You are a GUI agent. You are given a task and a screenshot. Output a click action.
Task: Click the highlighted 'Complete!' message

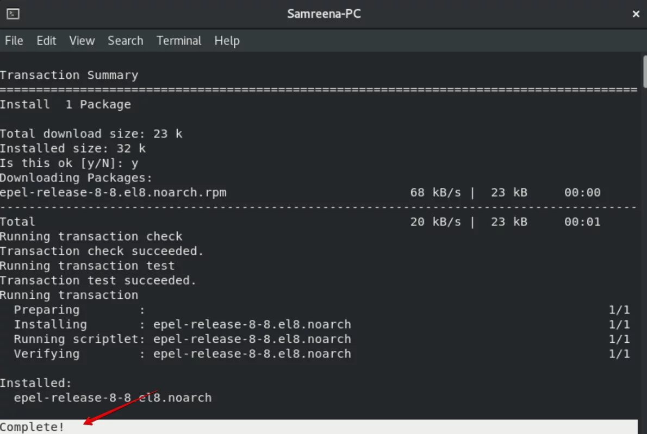pyautogui.click(x=32, y=427)
